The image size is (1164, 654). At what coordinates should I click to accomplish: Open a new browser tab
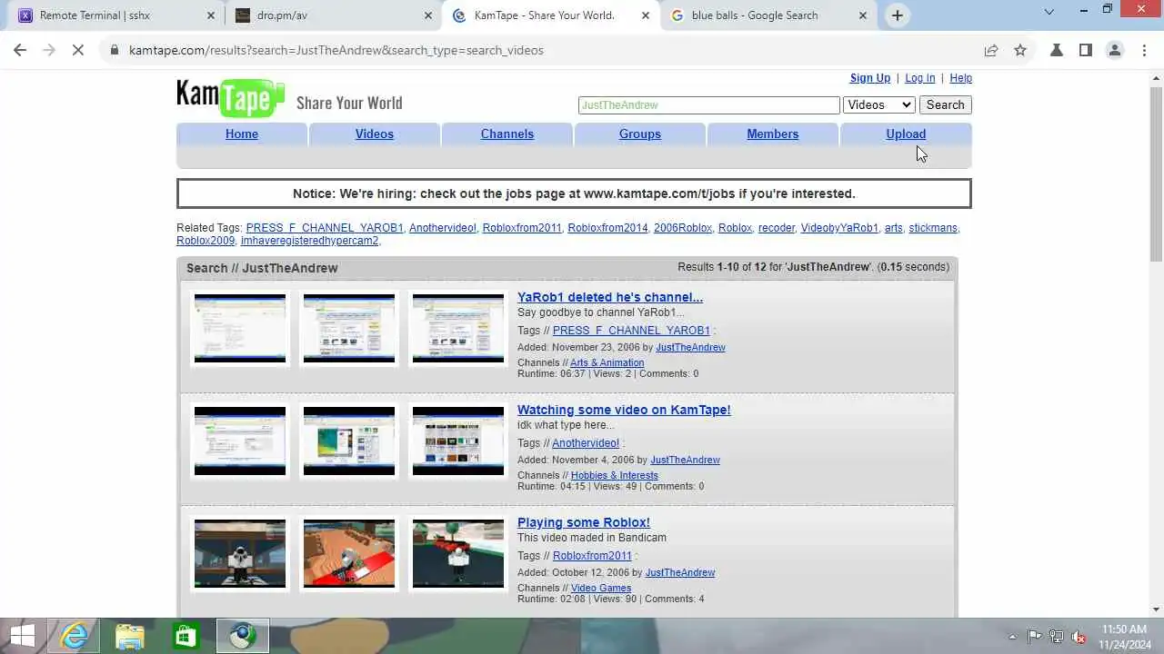[x=898, y=15]
